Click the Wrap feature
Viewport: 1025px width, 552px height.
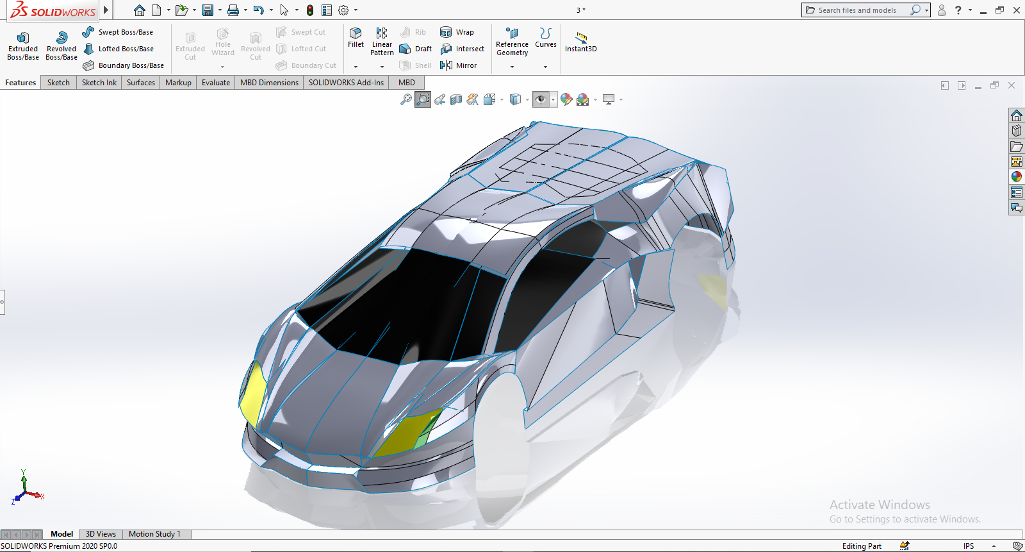pos(457,32)
